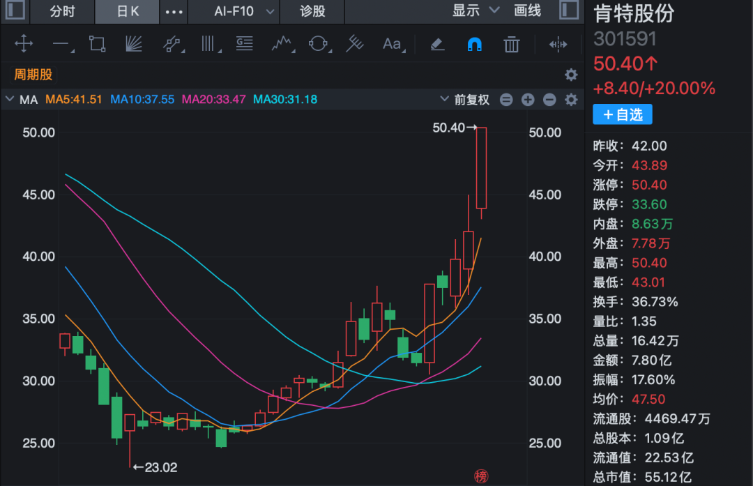Select the wave pattern tool
This screenshot has width=753, height=486.
click(282, 44)
